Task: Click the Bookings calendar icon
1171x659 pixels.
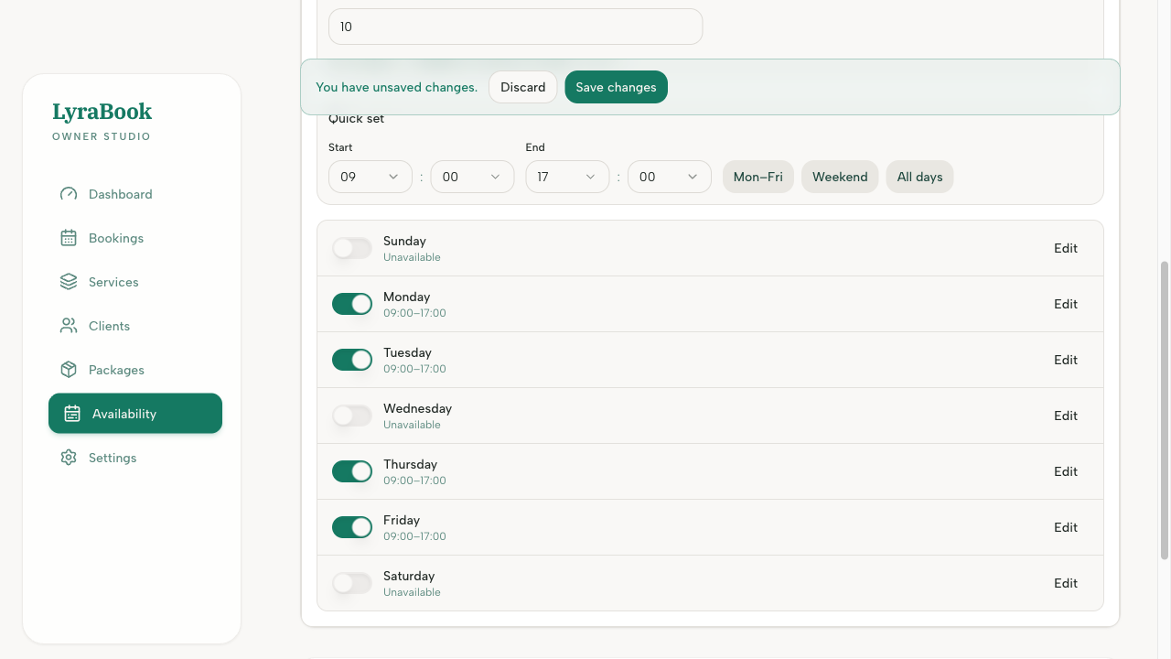Action: (x=69, y=238)
